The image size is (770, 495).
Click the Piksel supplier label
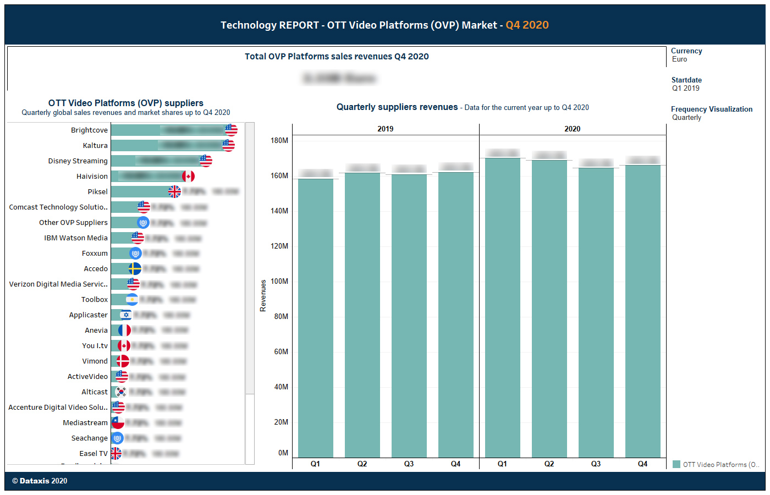tap(98, 192)
